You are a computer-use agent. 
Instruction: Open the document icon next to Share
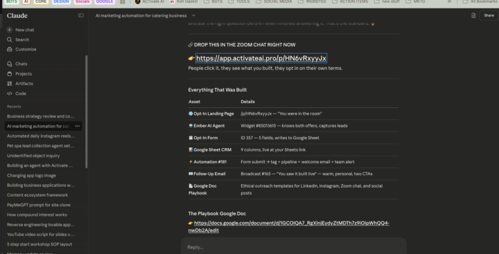[x=473, y=16]
